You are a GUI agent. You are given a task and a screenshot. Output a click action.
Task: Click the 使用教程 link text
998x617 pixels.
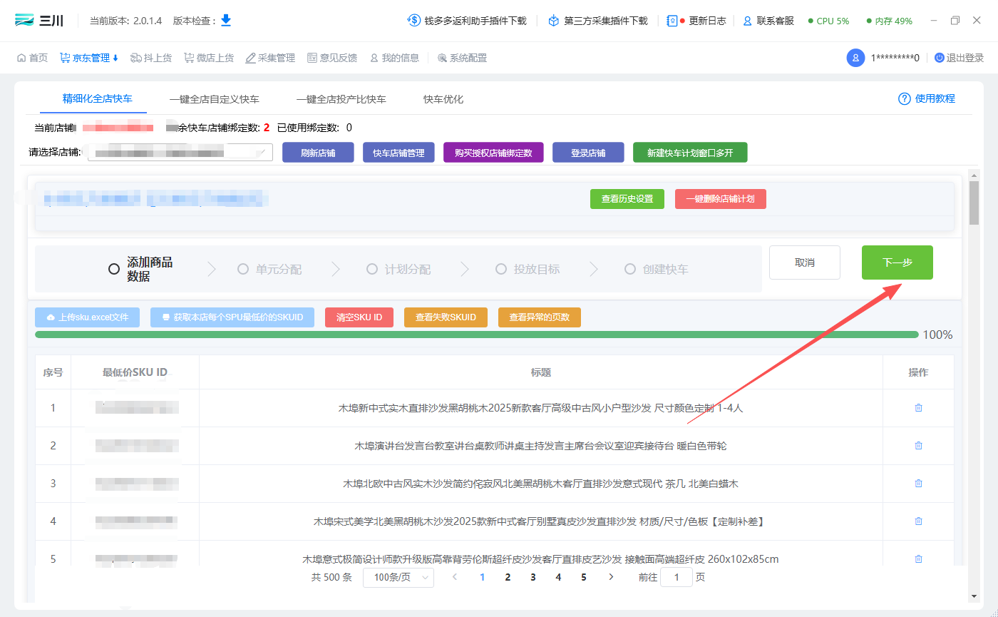935,98
